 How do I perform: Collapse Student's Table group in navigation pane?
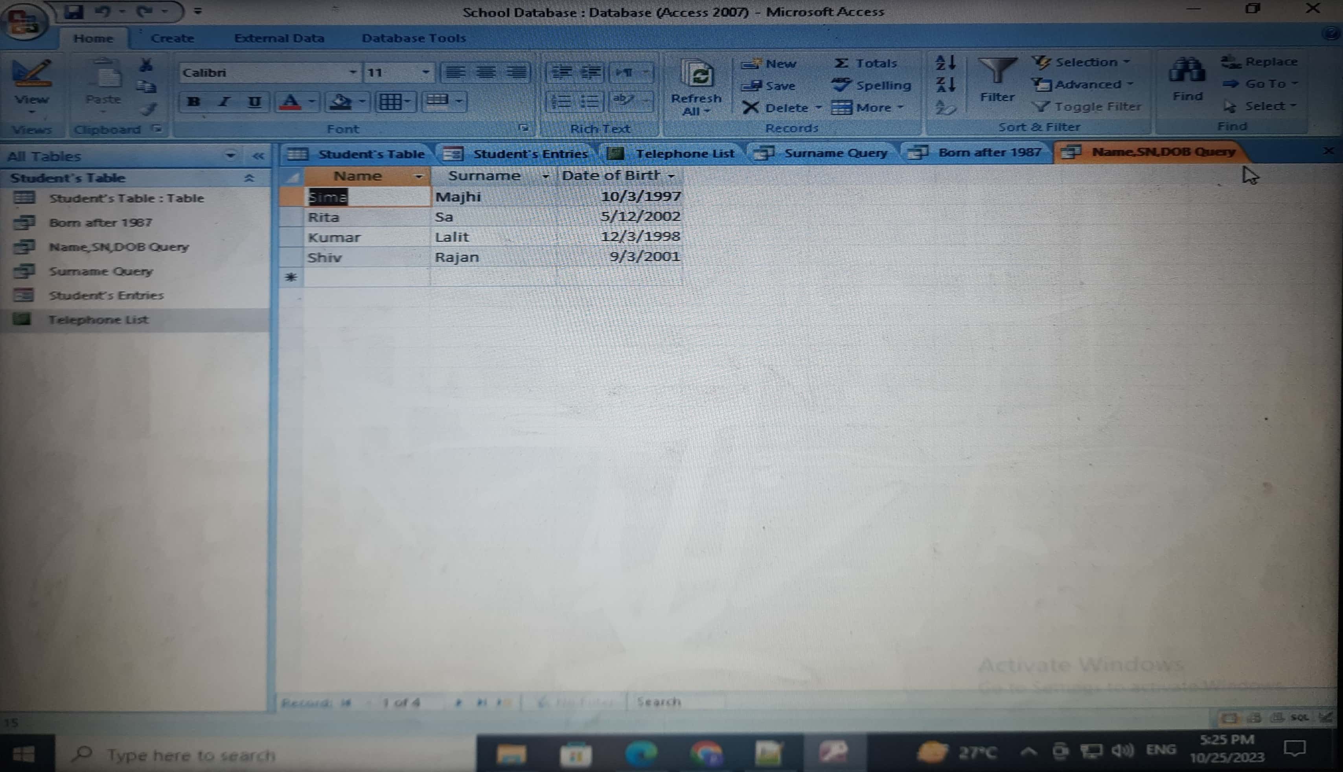coord(248,178)
